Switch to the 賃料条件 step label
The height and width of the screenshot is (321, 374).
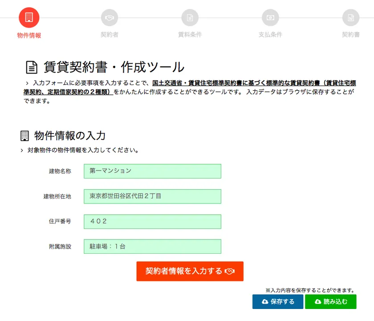point(190,35)
